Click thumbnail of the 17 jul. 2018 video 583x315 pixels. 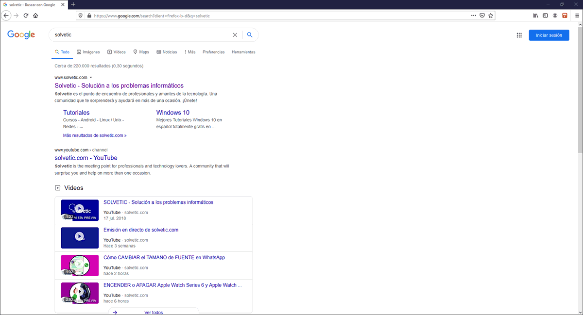pyautogui.click(x=80, y=210)
